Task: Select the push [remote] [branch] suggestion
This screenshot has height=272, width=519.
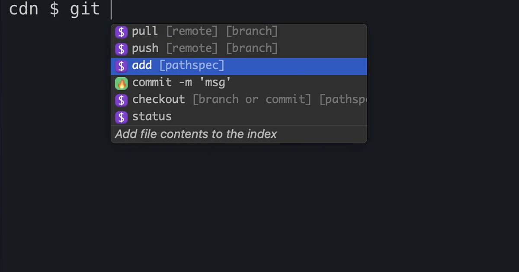Action: (195, 48)
